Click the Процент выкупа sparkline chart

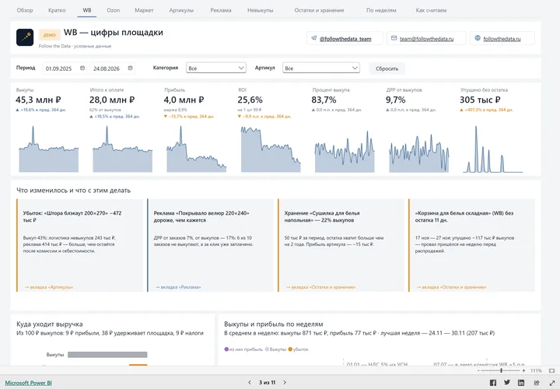345,152
